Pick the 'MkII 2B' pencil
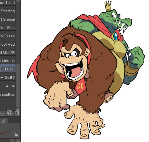This screenshot has height=142, width=149. pyautogui.click(x=8, y=52)
